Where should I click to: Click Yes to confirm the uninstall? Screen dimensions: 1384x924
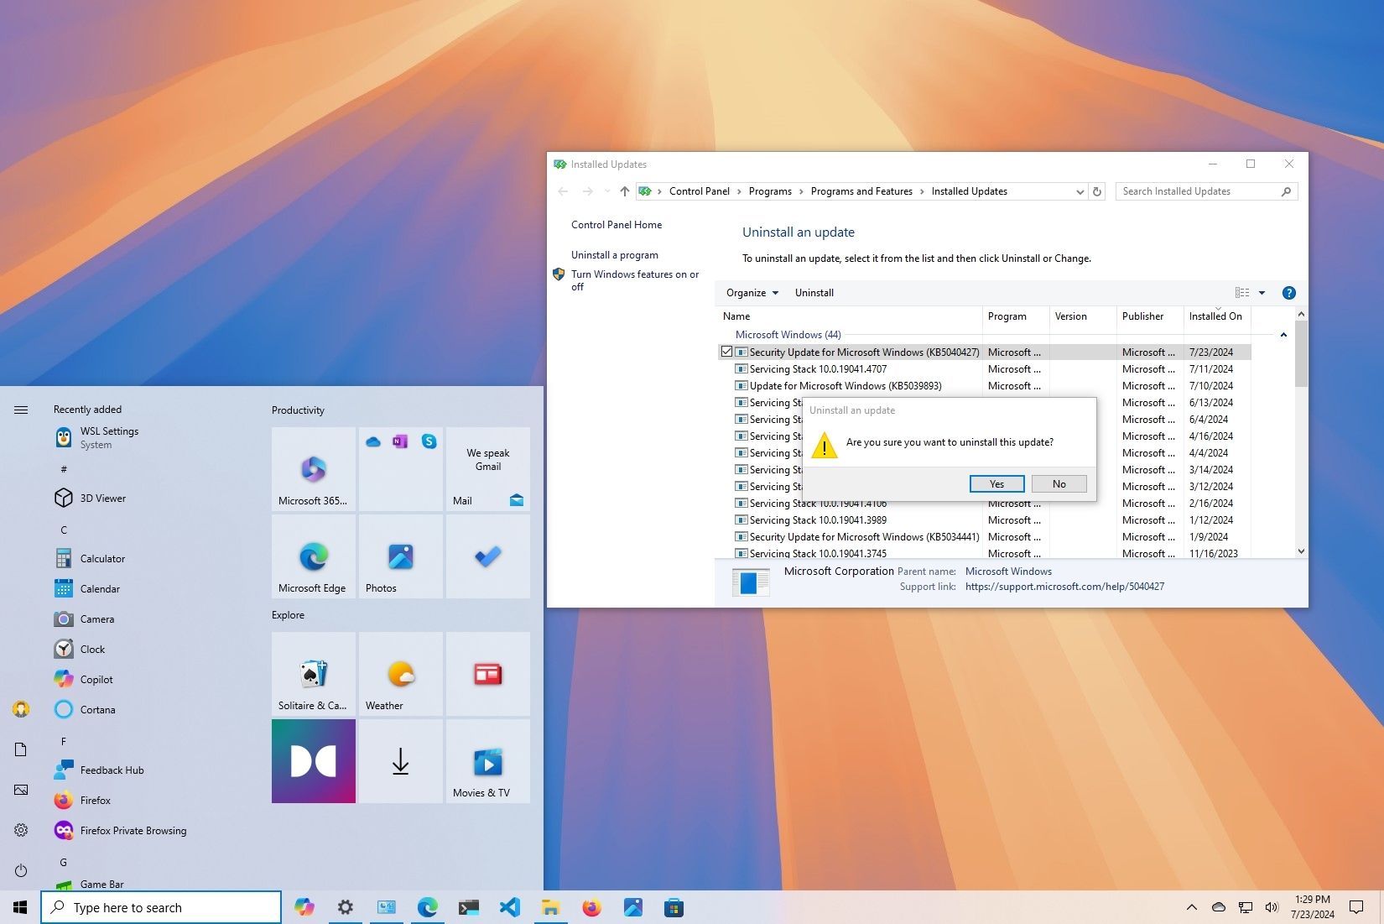996,483
